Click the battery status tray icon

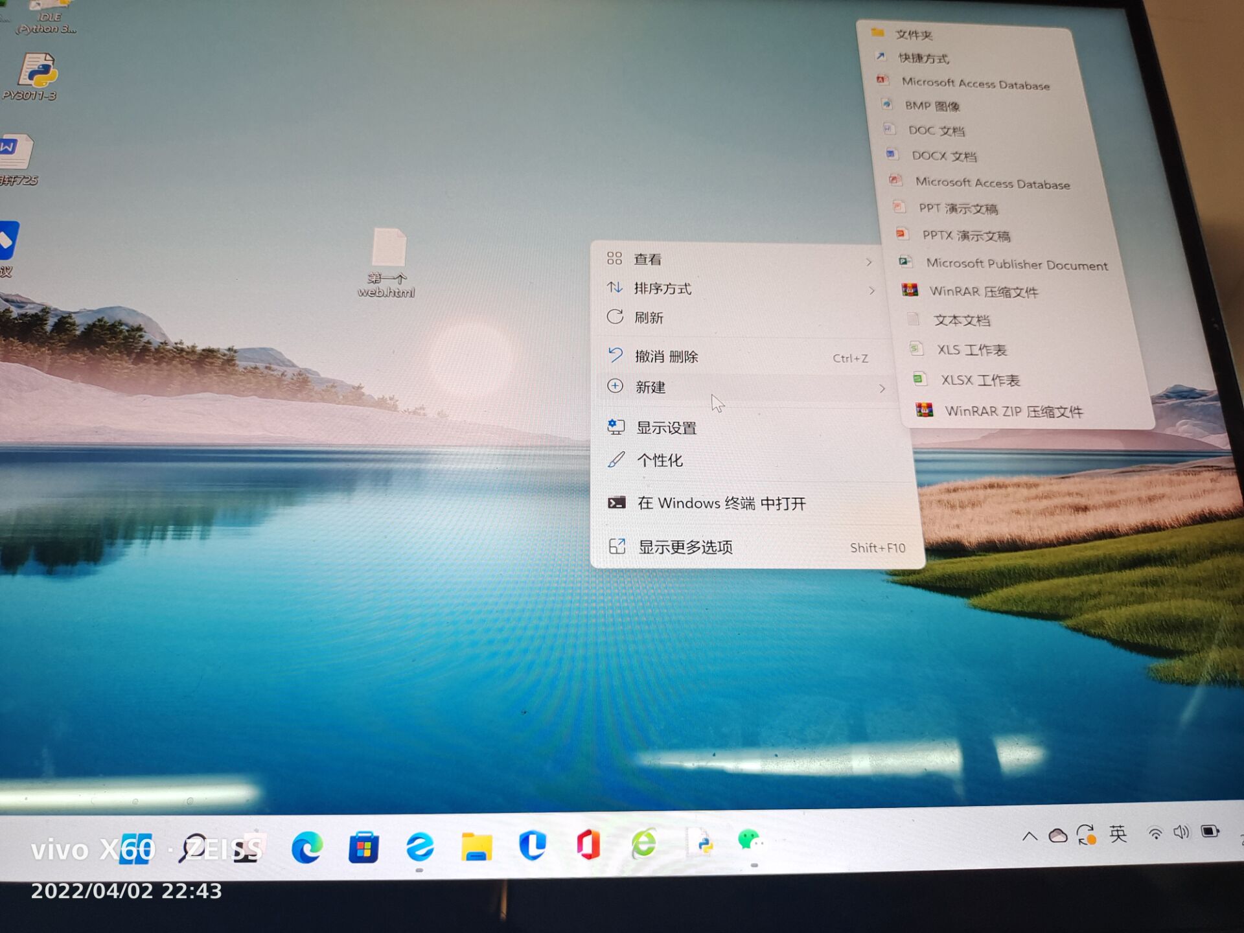(1210, 831)
